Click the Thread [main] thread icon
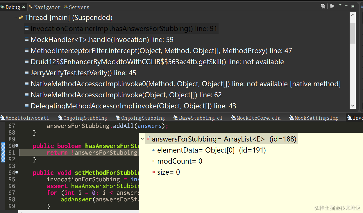The image size is (363, 213). (x=21, y=18)
